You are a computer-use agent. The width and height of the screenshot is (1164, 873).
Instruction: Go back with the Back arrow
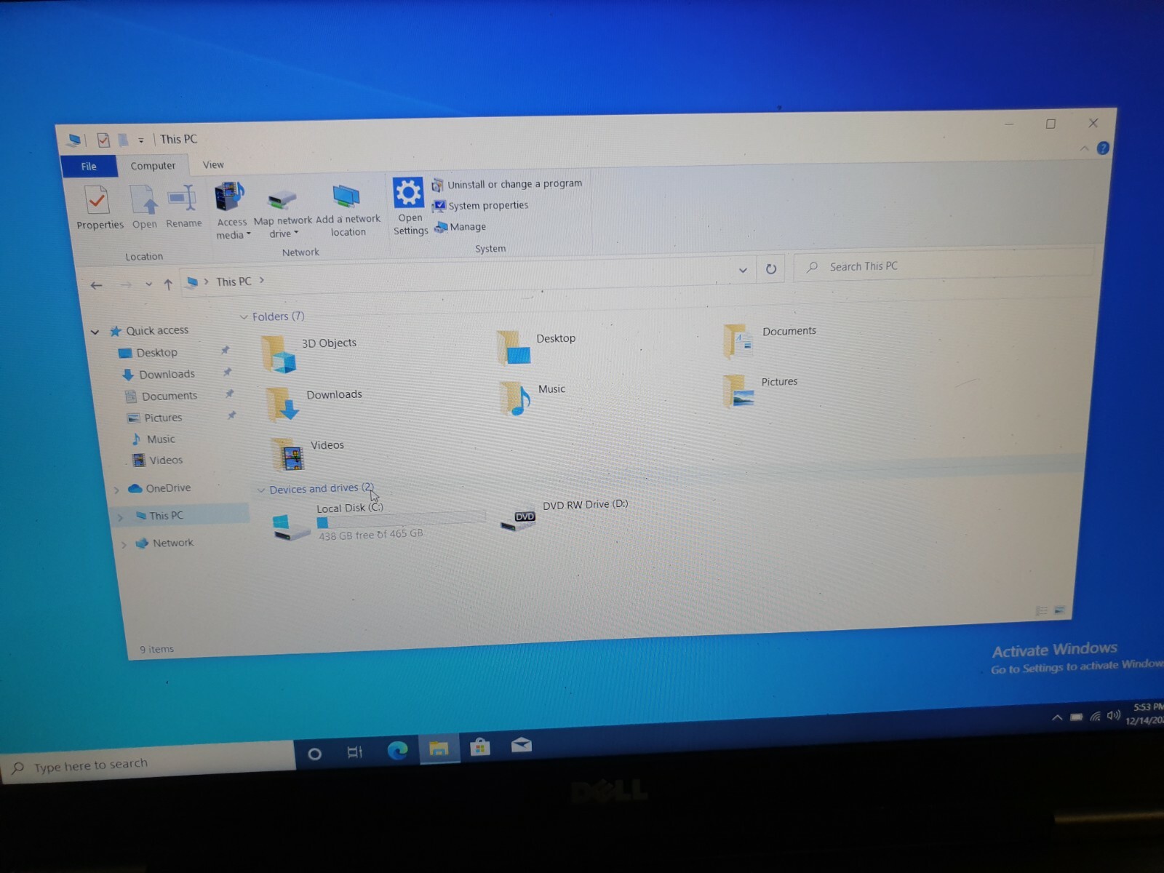point(96,285)
